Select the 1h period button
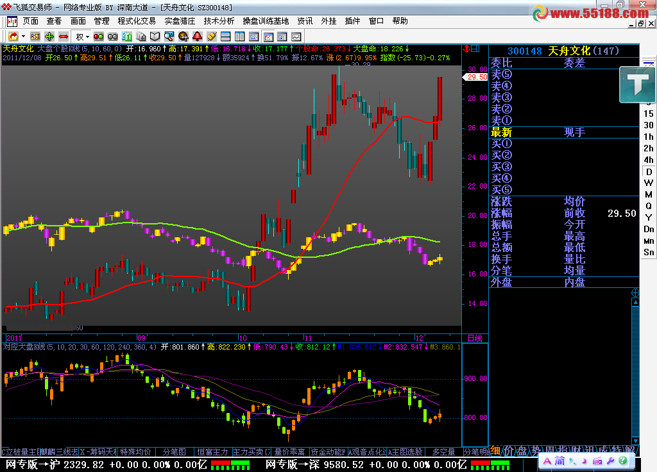The width and height of the screenshot is (657, 472). coord(649,137)
